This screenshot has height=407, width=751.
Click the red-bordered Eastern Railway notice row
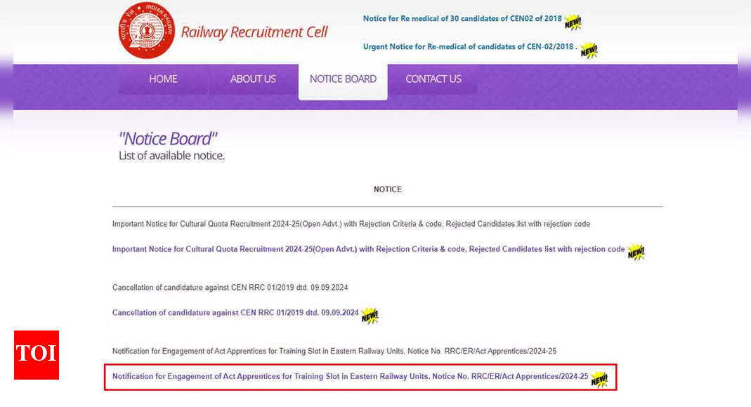(x=360, y=377)
